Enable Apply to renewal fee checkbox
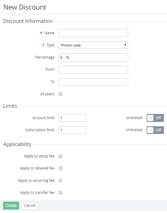The height and width of the screenshot is (213, 167). pyautogui.click(x=61, y=168)
